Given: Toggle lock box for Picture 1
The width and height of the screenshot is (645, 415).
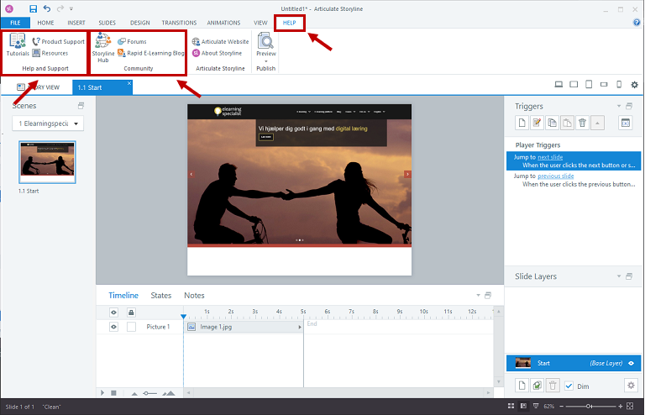Looking at the screenshot, I should click(x=131, y=327).
